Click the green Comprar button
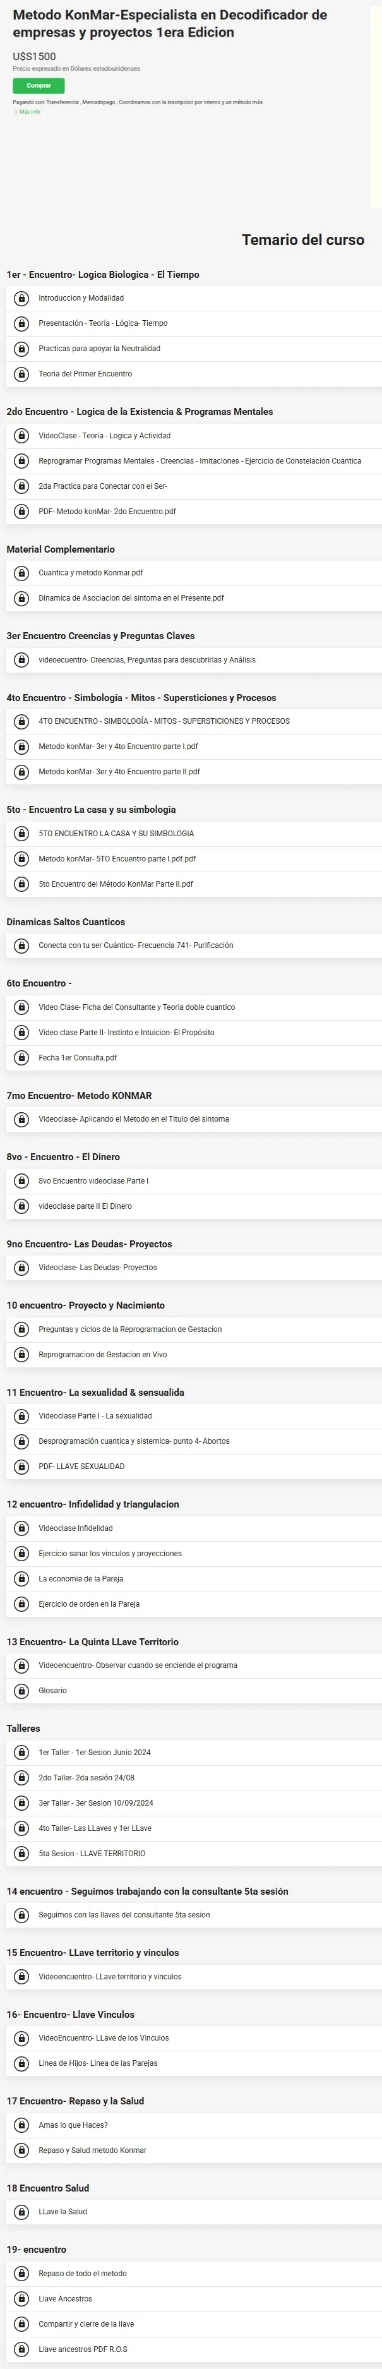This screenshot has width=382, height=2369. [39, 85]
